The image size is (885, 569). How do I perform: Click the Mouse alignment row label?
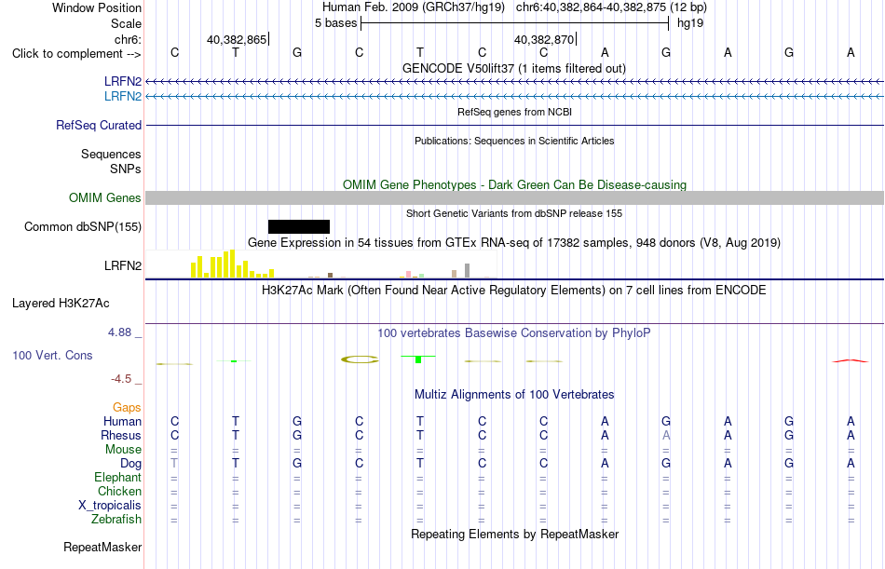tap(124, 450)
